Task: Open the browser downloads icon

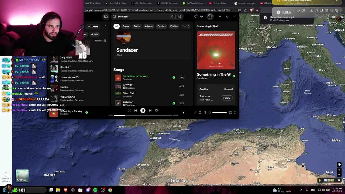Action: [311, 11]
